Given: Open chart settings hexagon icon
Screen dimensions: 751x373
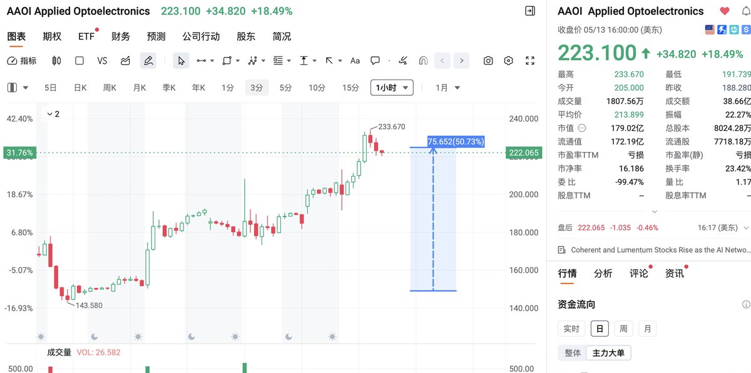Looking at the screenshot, I should pyautogui.click(x=509, y=61).
